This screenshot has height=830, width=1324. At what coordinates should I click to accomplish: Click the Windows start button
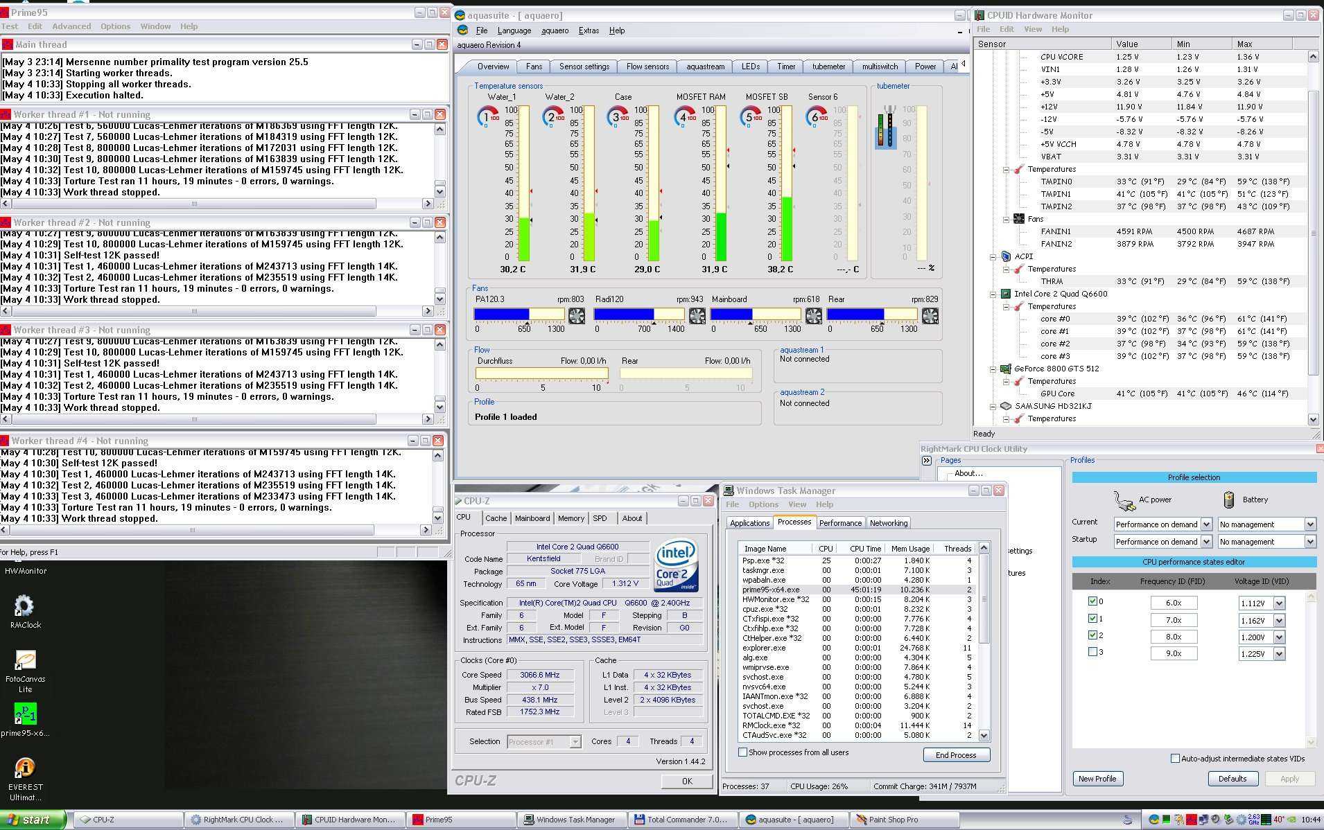click(x=33, y=820)
